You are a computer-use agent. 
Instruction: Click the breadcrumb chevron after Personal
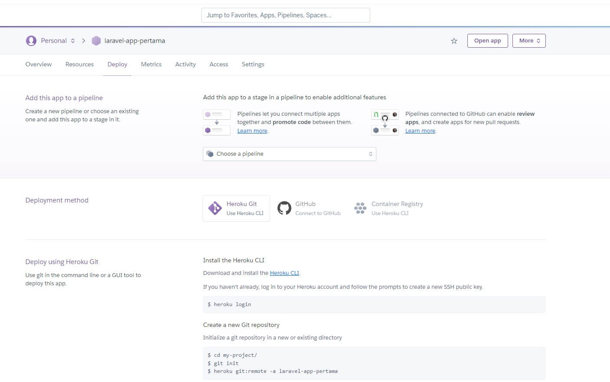[x=84, y=41]
